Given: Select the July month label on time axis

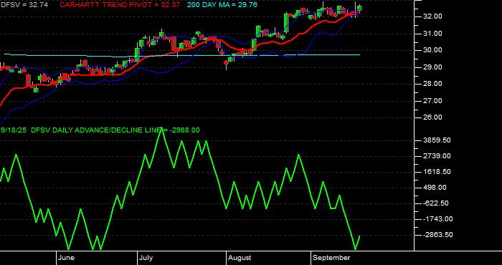Looking at the screenshot, I should point(146,258).
